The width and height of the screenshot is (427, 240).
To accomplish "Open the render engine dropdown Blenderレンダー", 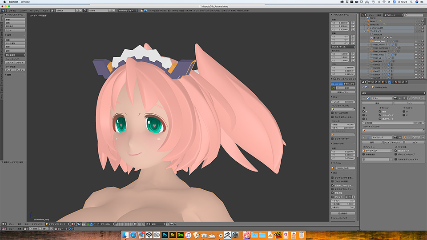I will click(128, 11).
